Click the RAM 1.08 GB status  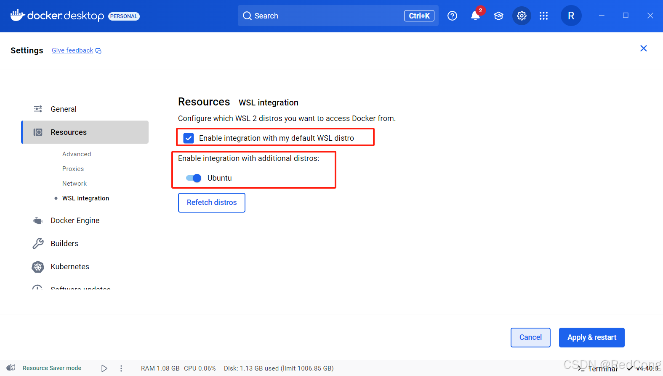coord(160,368)
